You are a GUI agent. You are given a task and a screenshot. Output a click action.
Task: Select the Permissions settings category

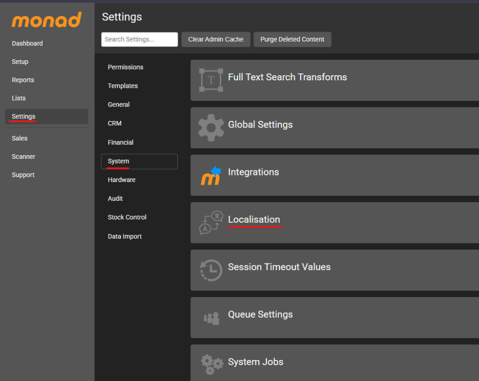tap(125, 67)
